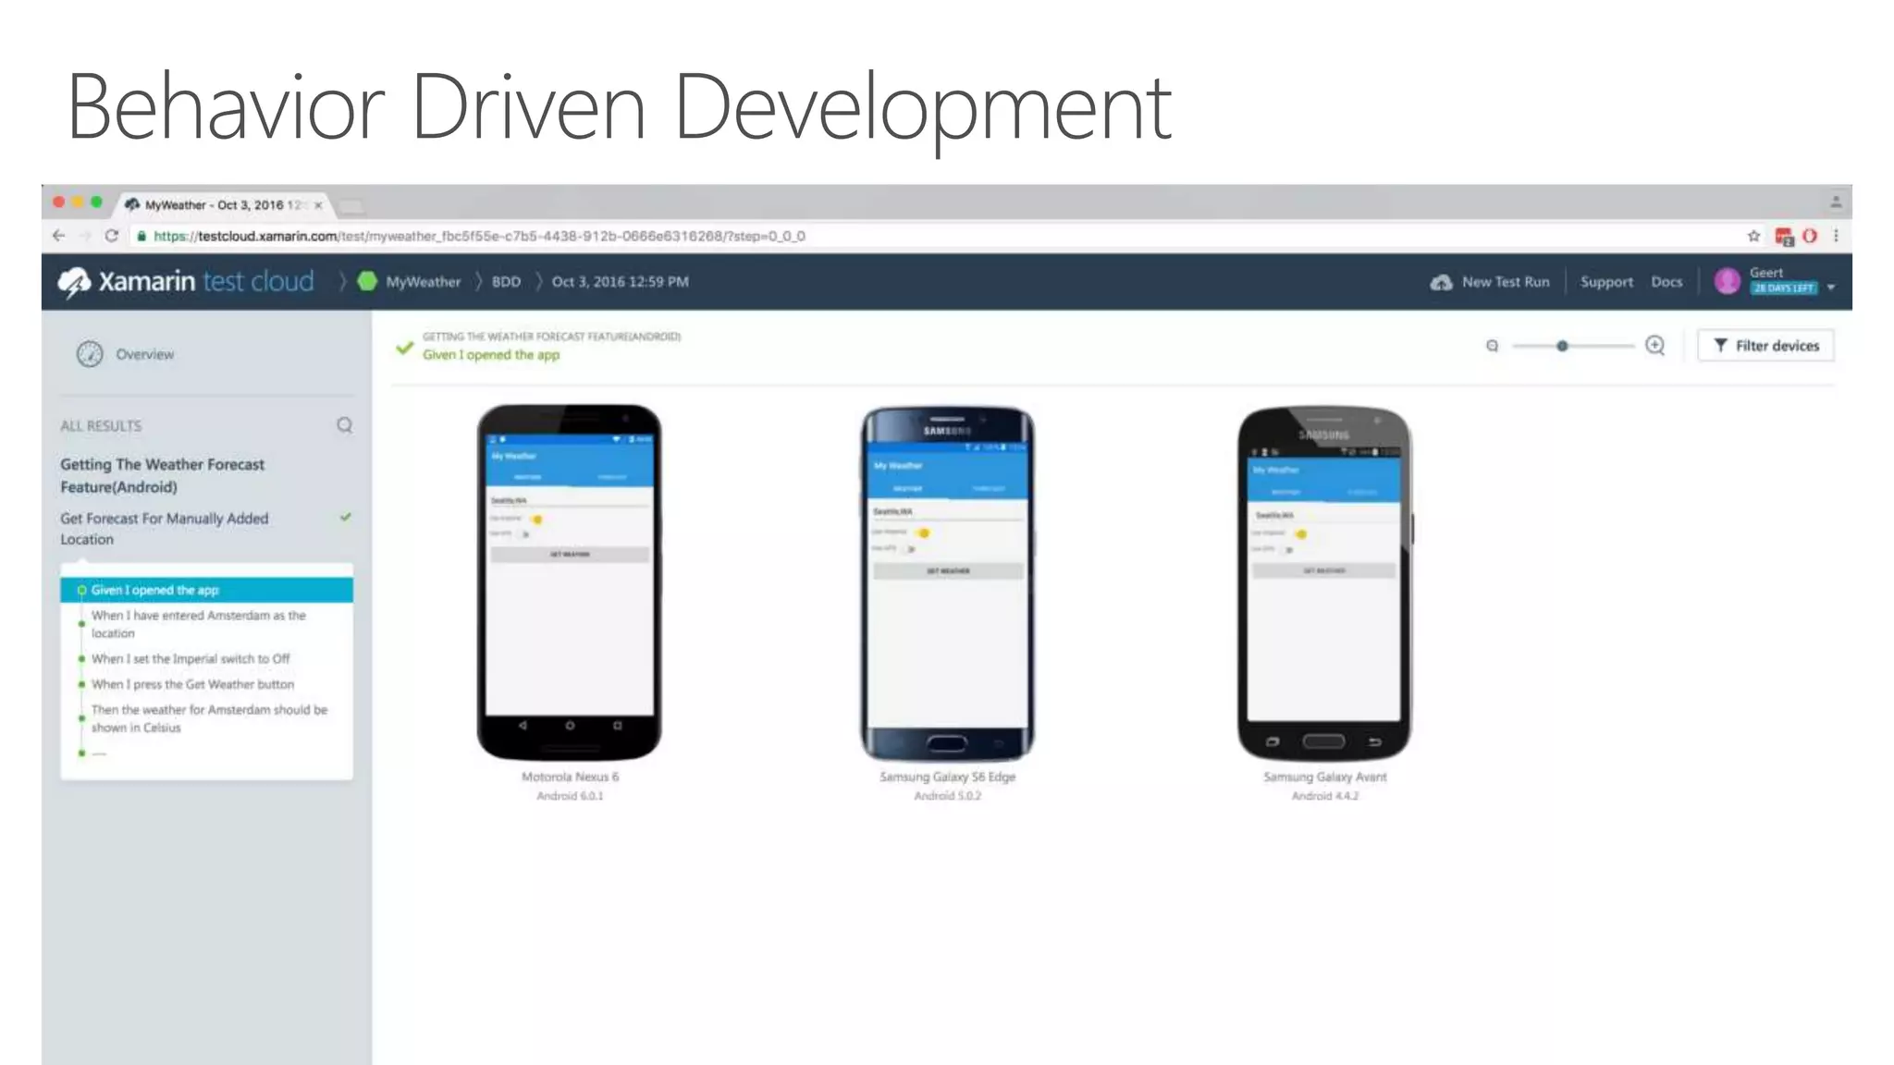
Task: Open the Chrome three-dot menu
Action: coord(1837,236)
